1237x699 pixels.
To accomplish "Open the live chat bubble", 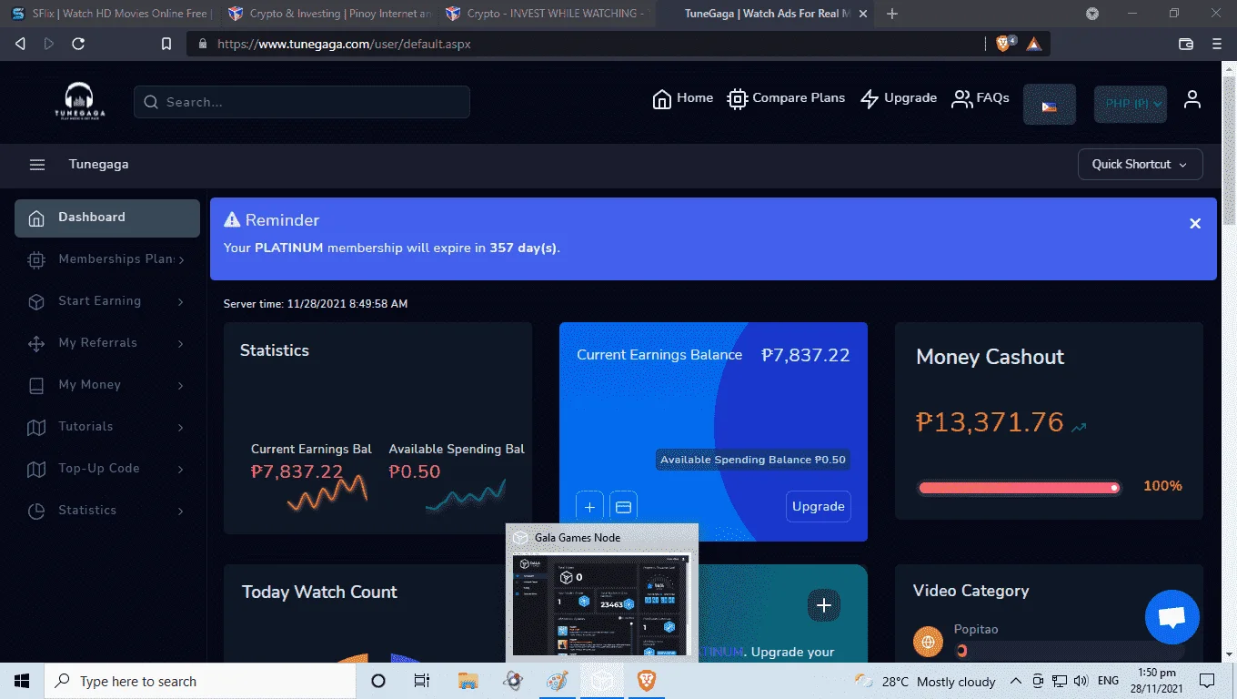I will pyautogui.click(x=1172, y=617).
